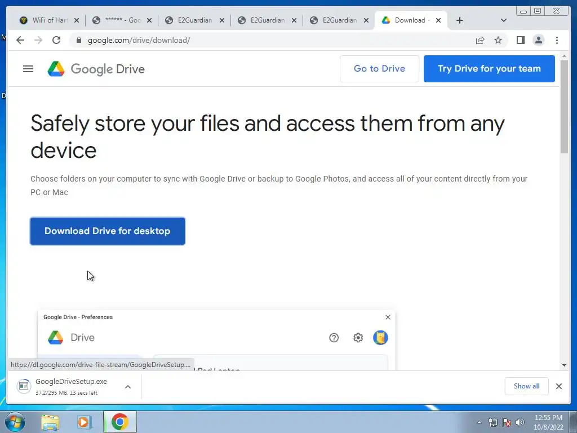This screenshot has width=577, height=433.
Task: Expand the tab search dropdown
Action: [x=504, y=20]
